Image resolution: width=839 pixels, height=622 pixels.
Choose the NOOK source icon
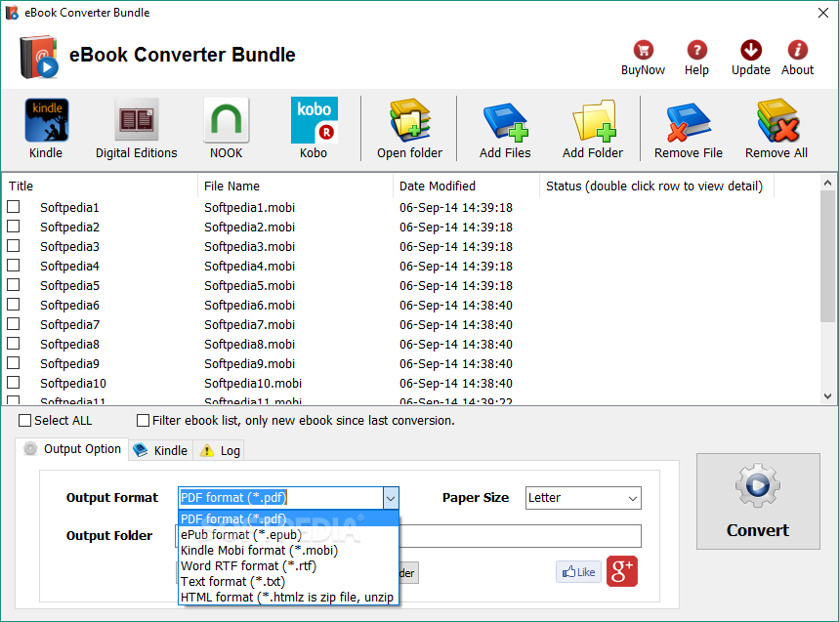(x=227, y=128)
